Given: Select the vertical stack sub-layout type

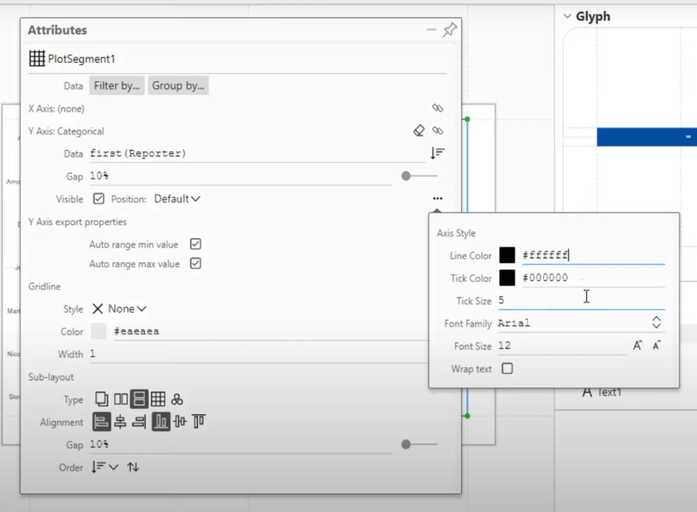Looking at the screenshot, I should (x=139, y=400).
